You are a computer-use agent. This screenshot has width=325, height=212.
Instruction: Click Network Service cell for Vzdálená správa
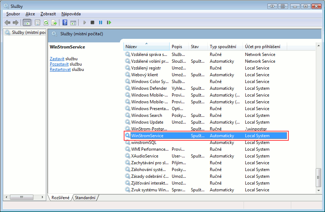(x=260, y=55)
